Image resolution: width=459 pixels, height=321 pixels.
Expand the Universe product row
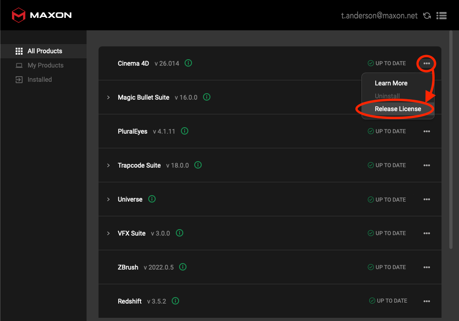[108, 199]
